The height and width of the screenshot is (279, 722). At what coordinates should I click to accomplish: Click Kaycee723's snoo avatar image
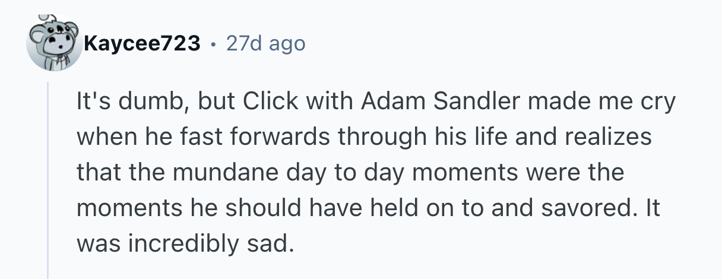pyautogui.click(x=53, y=43)
